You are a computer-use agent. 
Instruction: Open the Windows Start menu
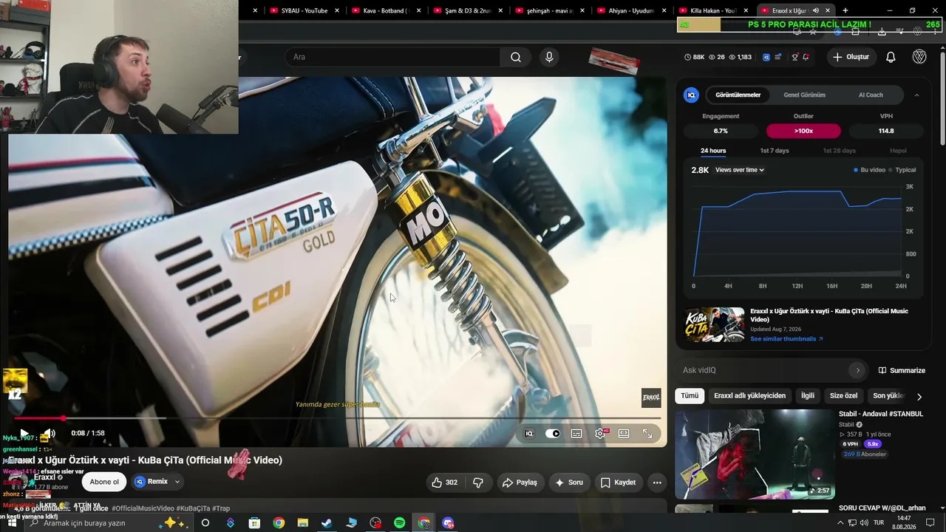tap(12, 523)
